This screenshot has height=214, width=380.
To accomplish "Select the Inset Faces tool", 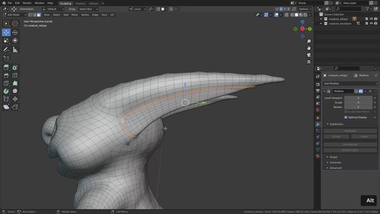I will [15, 68].
